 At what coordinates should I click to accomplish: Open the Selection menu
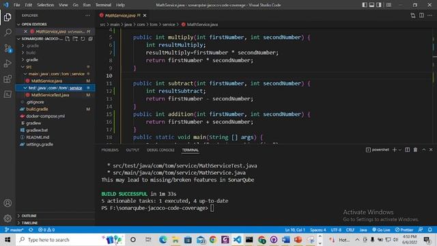(46, 5)
